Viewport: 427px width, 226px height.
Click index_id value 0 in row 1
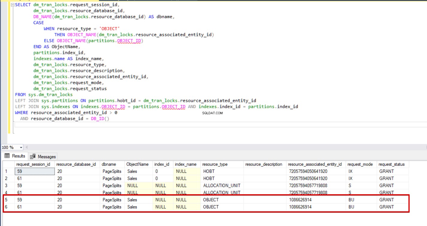pyautogui.click(x=163, y=171)
